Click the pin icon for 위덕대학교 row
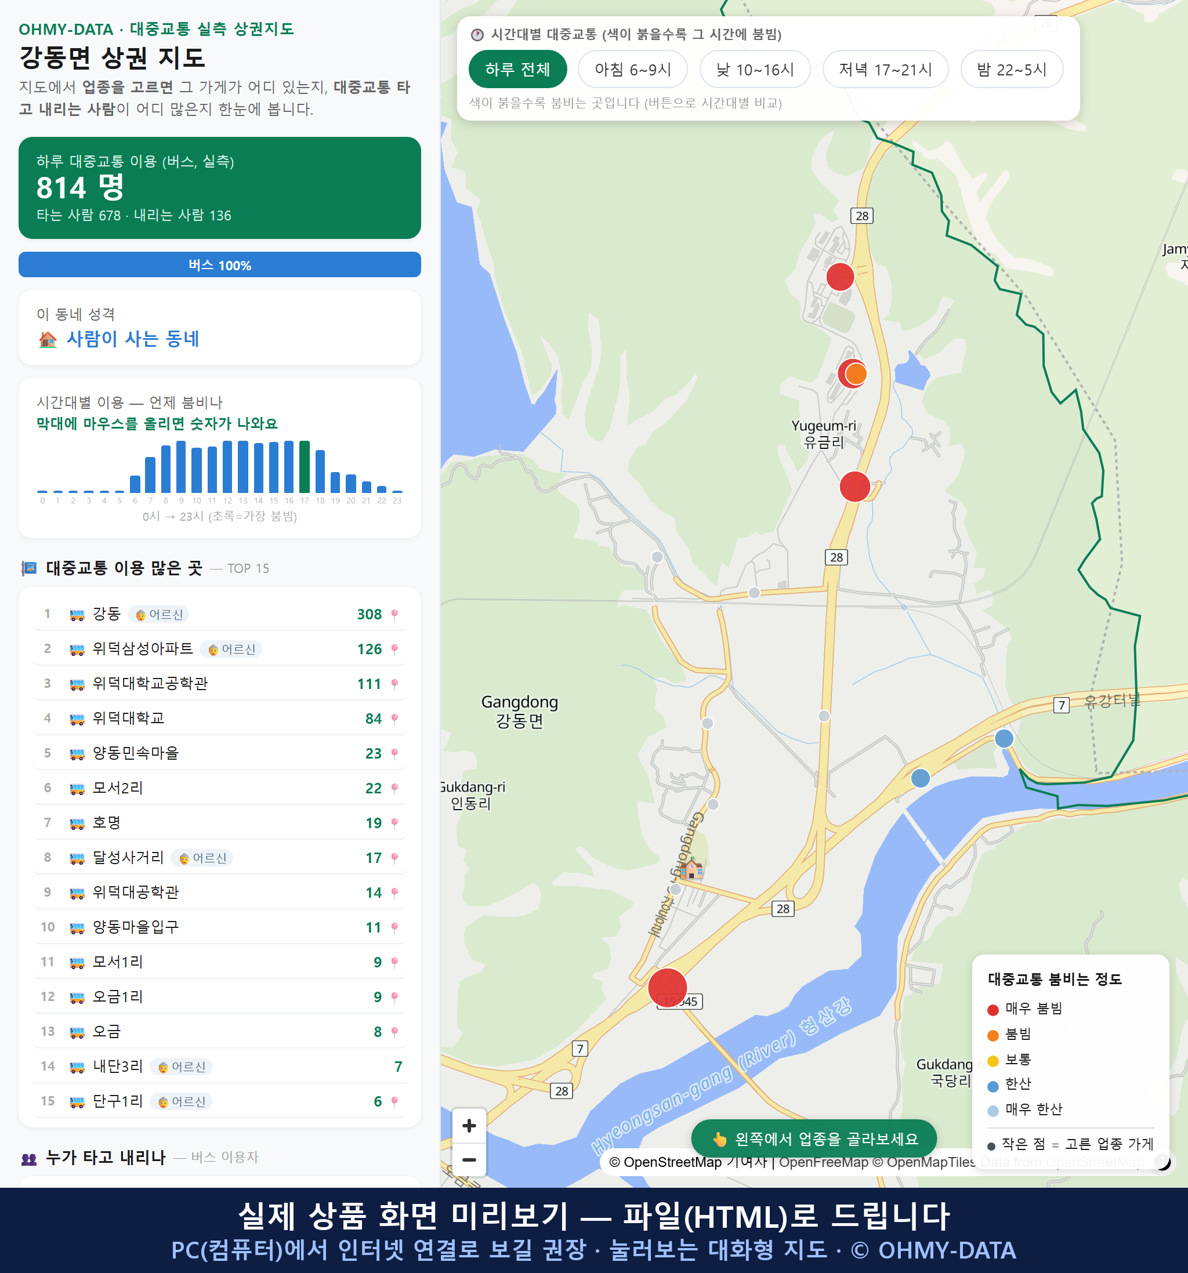The height and width of the screenshot is (1273, 1188). tap(394, 719)
